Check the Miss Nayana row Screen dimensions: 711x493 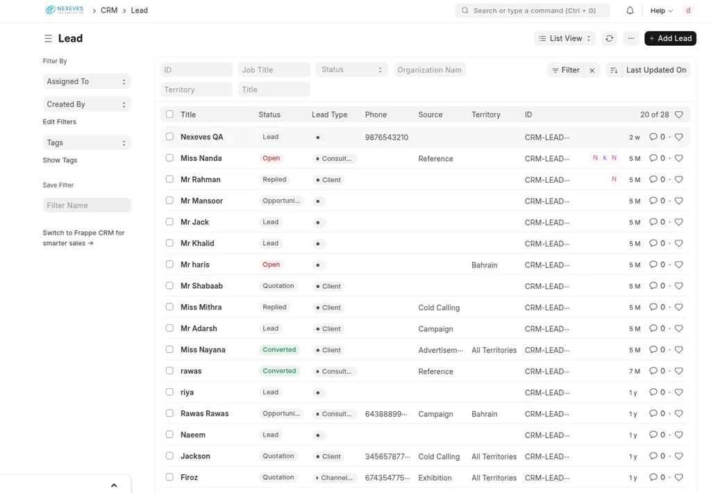coord(169,349)
